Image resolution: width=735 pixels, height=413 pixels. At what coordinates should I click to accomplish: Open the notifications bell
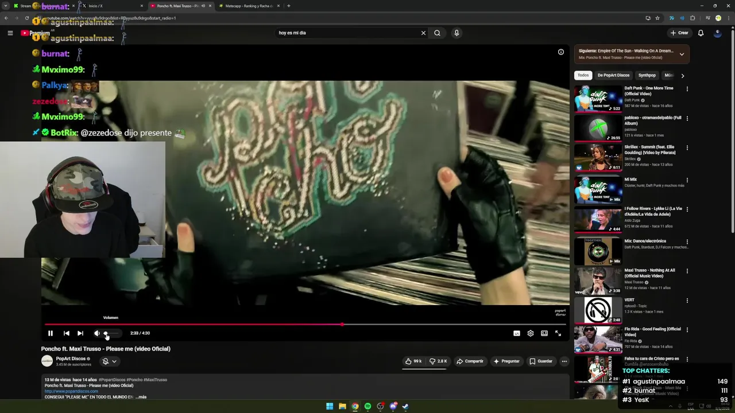click(x=701, y=33)
